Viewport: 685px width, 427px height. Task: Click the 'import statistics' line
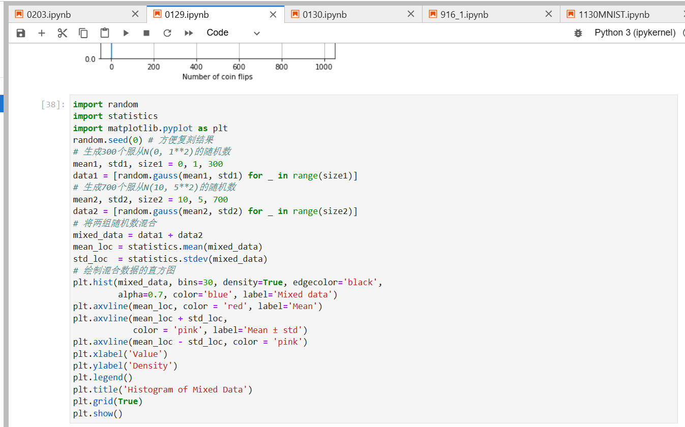click(x=115, y=116)
